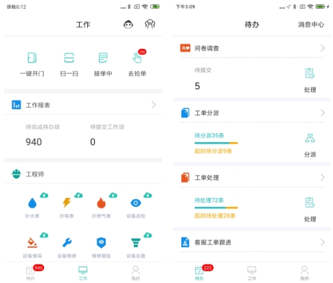Viewport: 333px width, 283px height.
Task: Open the 扫一扫 scanner icon
Action: tap(69, 58)
